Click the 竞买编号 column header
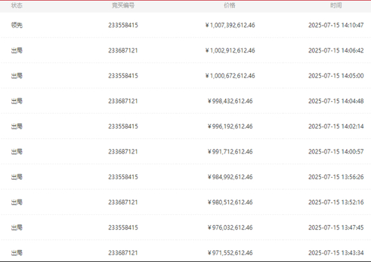The width and height of the screenshot is (371, 262). 123,5
